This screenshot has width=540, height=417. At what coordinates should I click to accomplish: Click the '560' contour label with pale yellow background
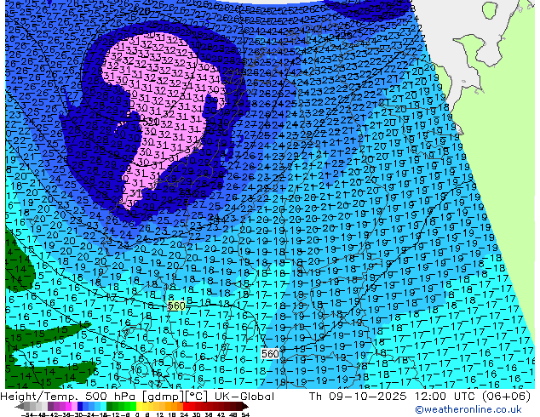click(x=176, y=306)
